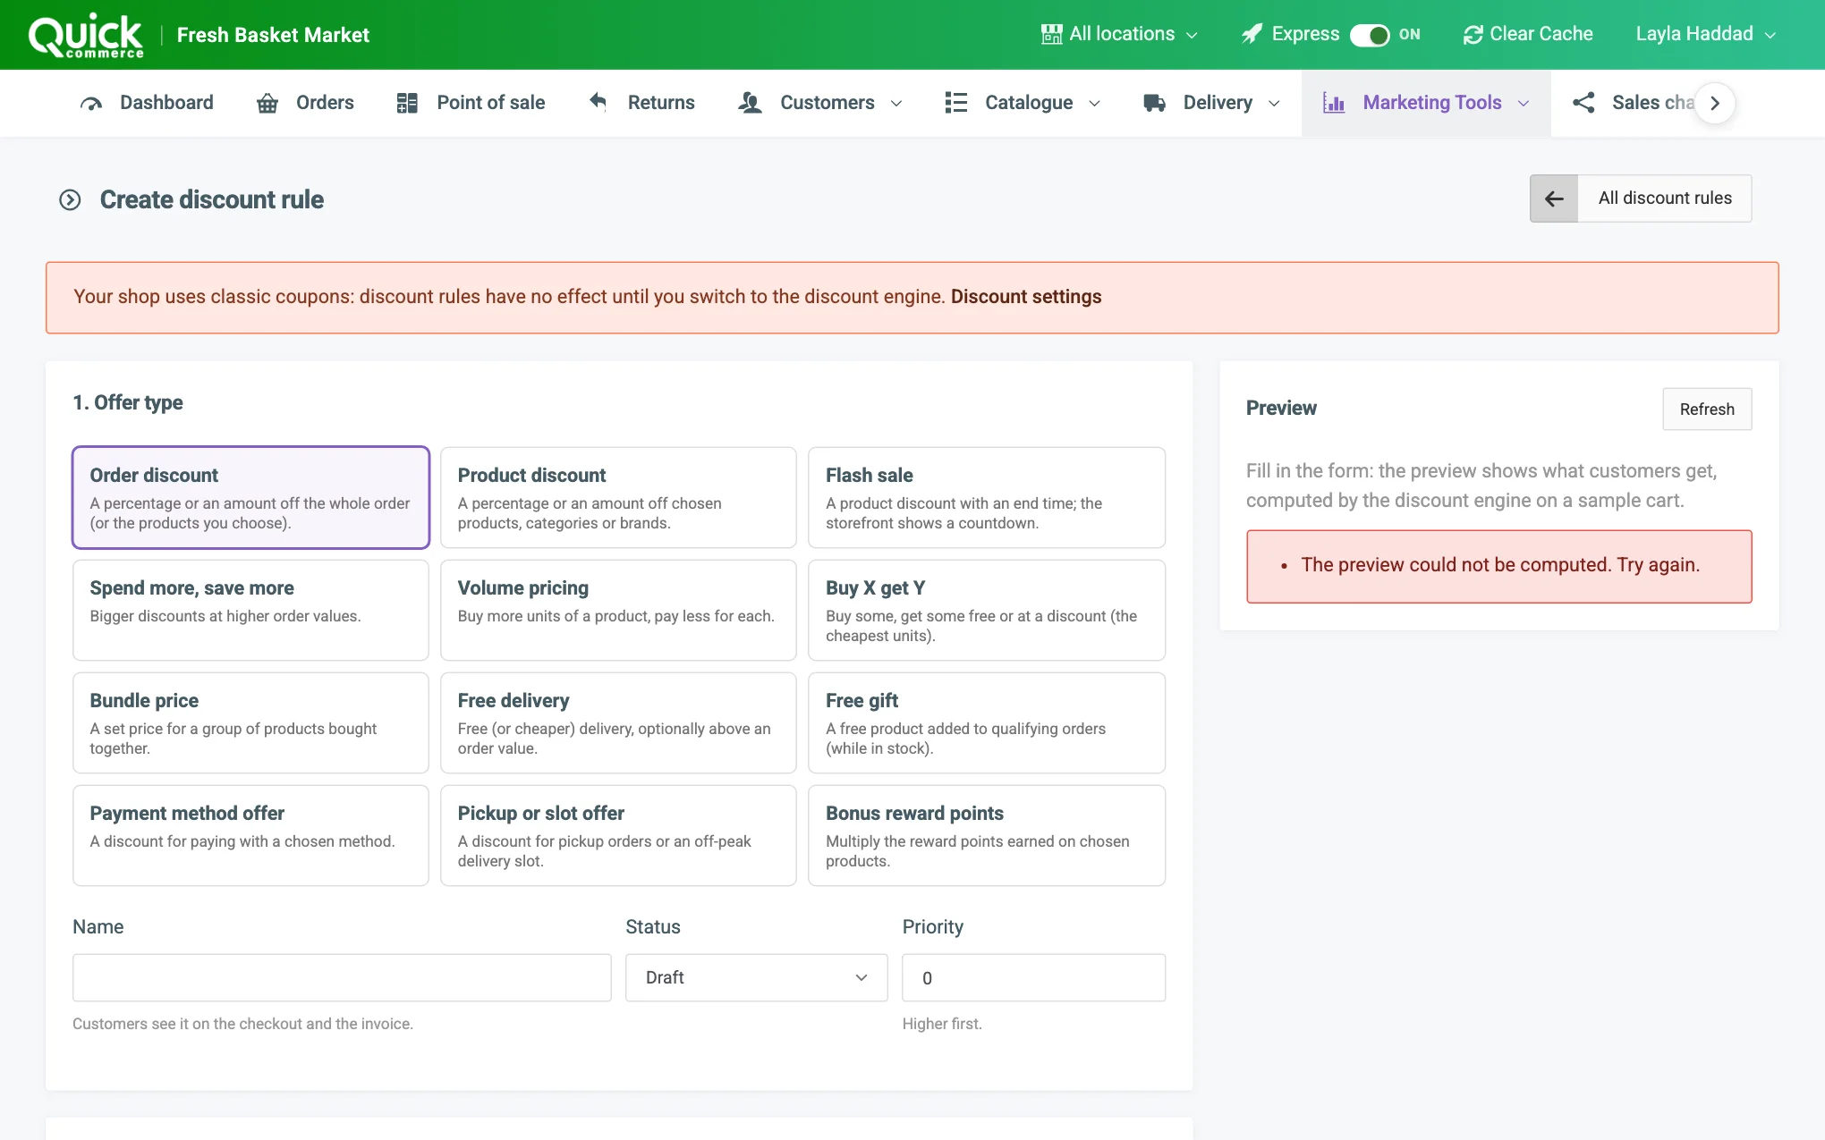1825x1140 pixels.
Task: Open the All locations dropdown
Action: coord(1119,34)
